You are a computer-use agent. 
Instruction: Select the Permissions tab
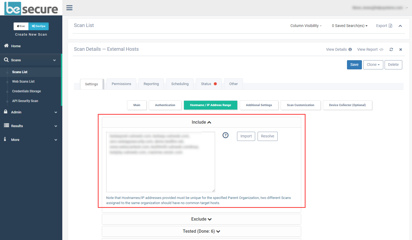click(121, 84)
